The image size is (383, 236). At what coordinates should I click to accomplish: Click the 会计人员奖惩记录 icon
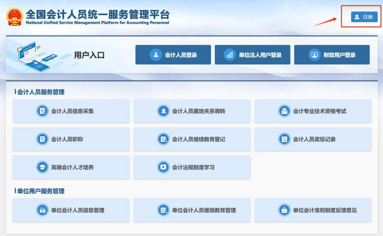click(x=284, y=139)
